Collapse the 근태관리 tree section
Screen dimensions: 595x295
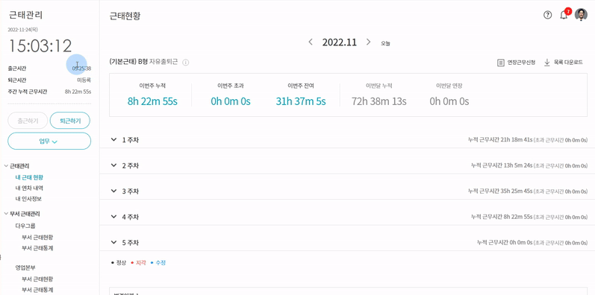pyautogui.click(x=6, y=166)
